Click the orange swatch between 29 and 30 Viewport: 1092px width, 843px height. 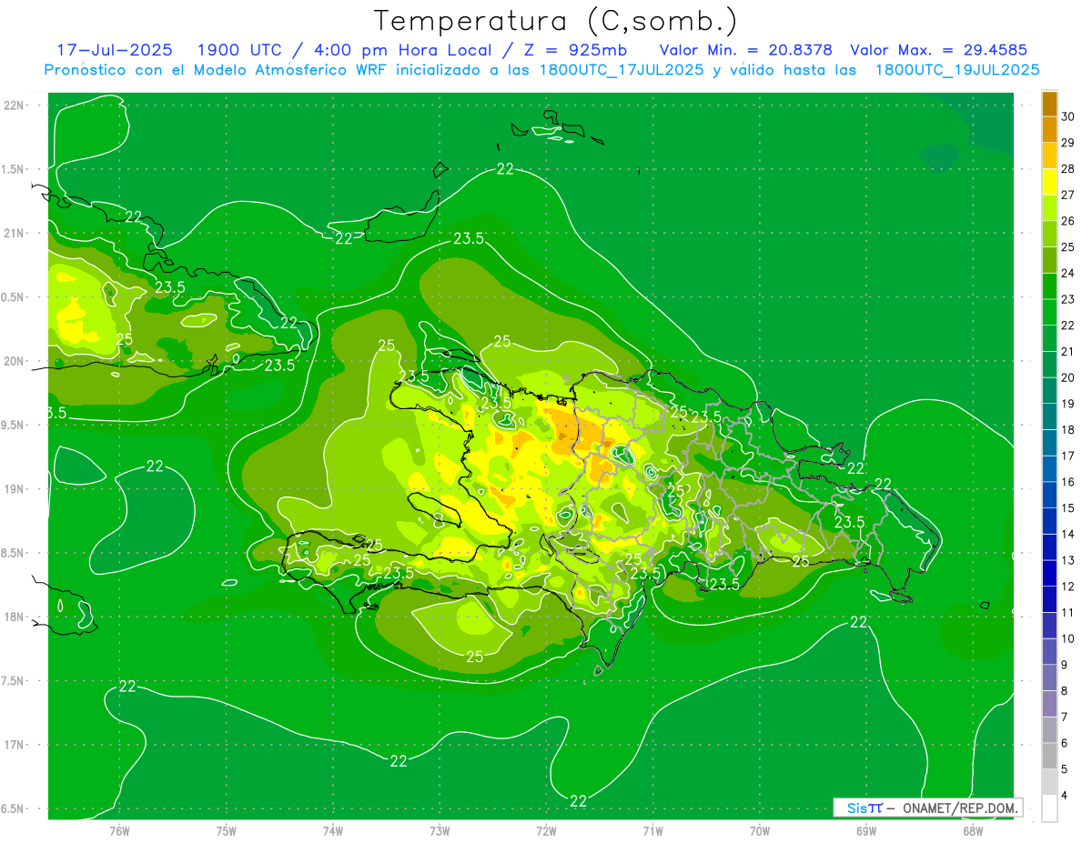[1049, 129]
